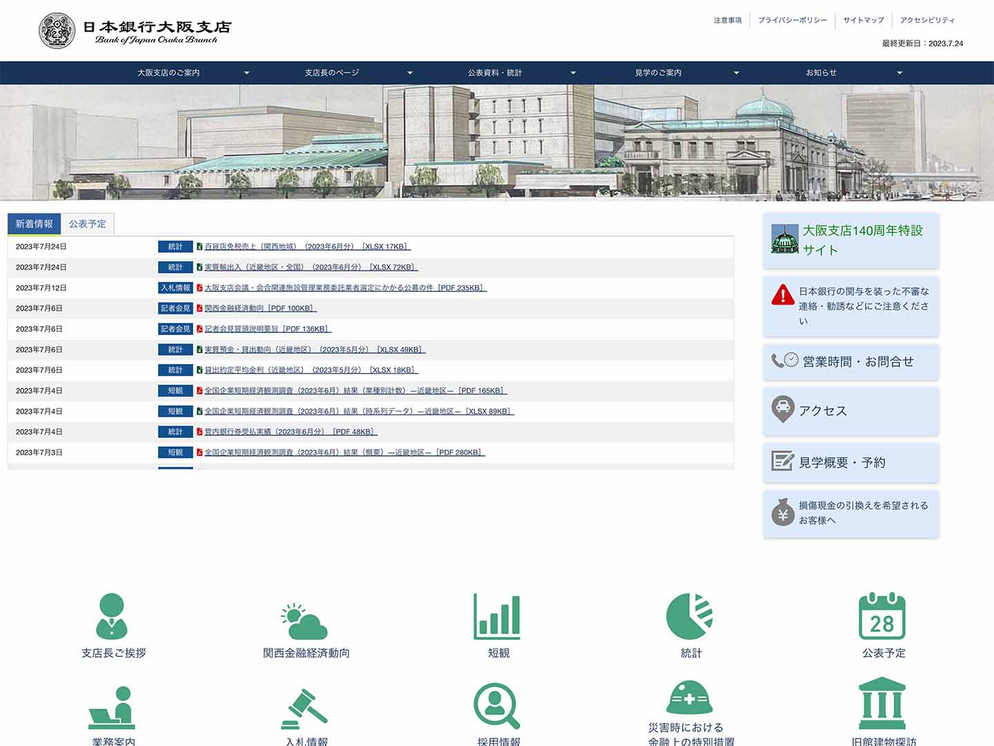
Task: Open 大阪支店のご案内 in navigation bar
Action: click(x=168, y=73)
